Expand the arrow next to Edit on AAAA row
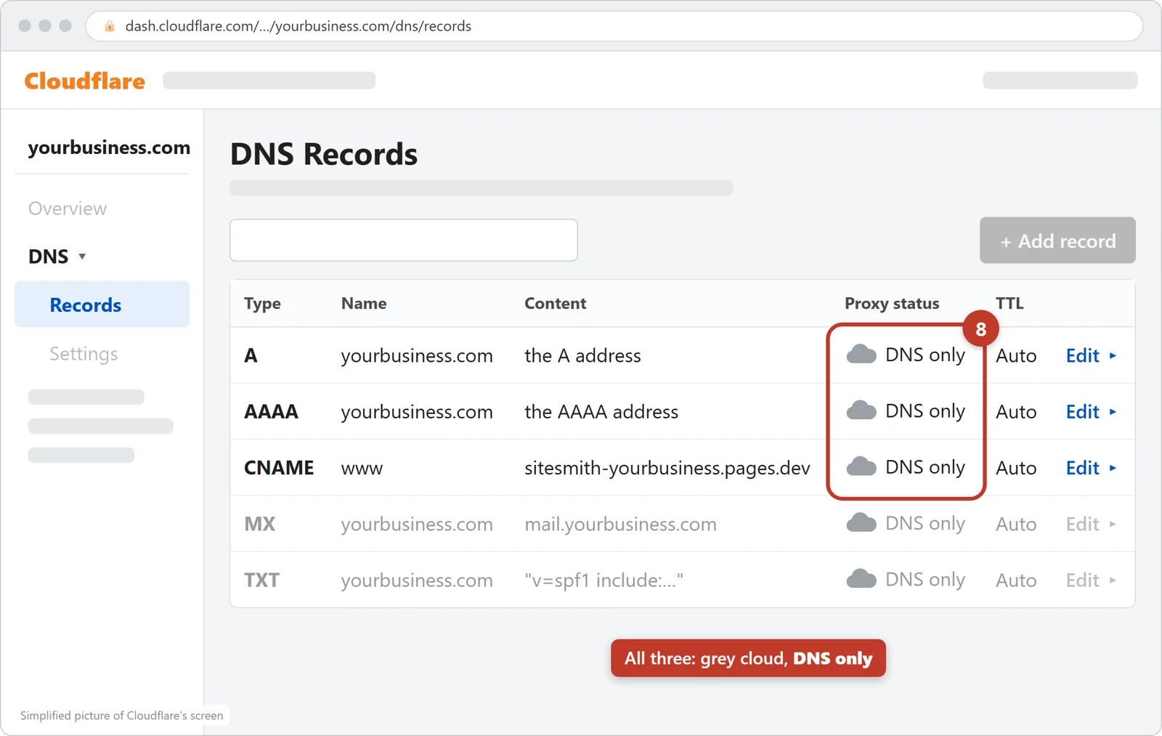Screen dimensions: 1162x736 point(1113,412)
